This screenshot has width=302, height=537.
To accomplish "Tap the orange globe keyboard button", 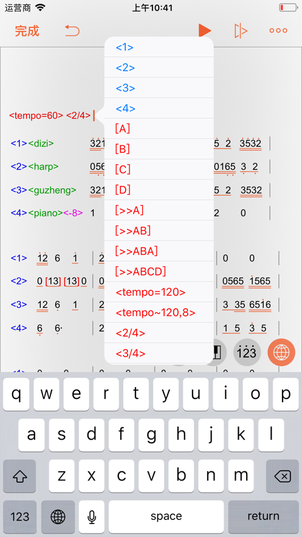I will [281, 352].
